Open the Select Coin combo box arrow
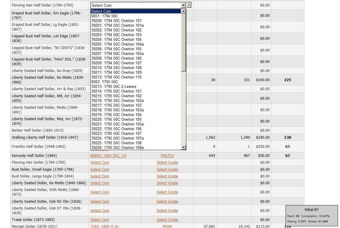This screenshot has height=228, width=340. pyautogui.click(x=183, y=5)
